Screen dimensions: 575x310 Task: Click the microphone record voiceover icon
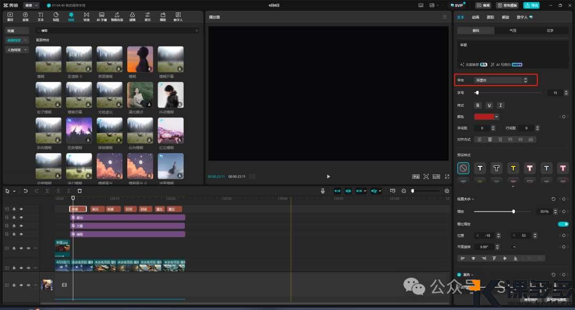pos(323,191)
